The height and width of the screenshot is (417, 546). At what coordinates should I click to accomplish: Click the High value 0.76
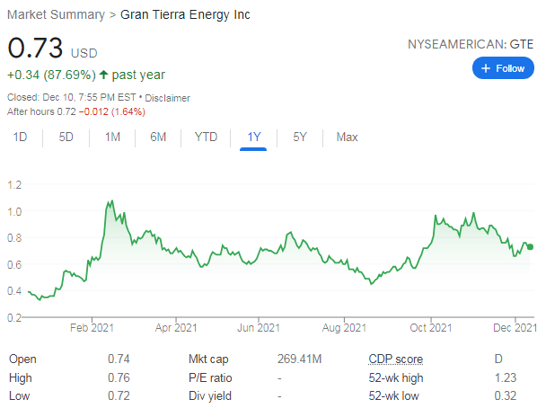coord(119,377)
